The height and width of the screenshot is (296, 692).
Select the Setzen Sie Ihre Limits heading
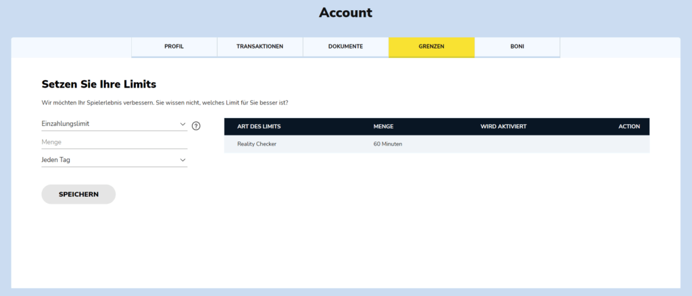[99, 84]
